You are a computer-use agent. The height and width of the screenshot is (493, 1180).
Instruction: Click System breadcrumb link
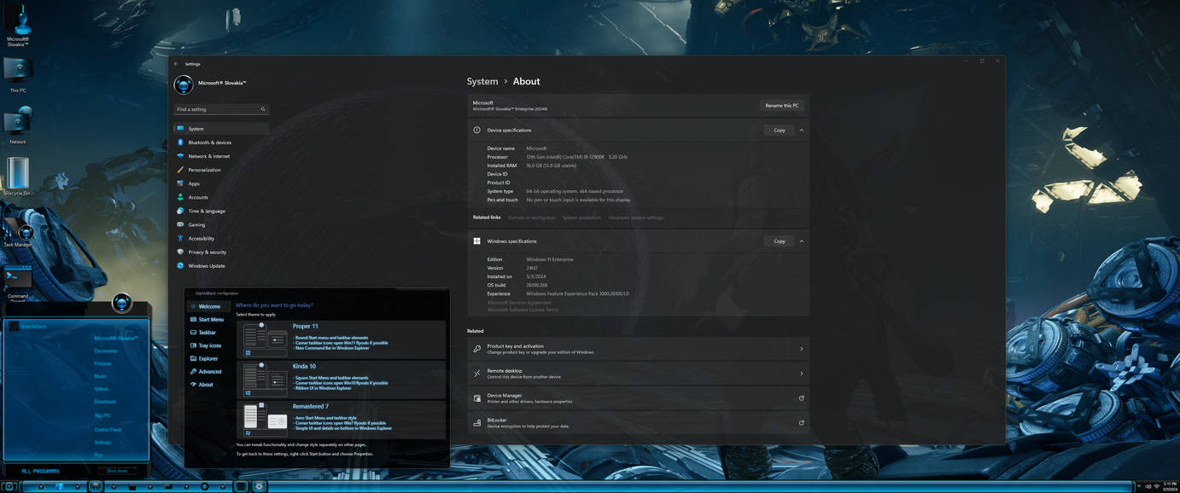(482, 81)
